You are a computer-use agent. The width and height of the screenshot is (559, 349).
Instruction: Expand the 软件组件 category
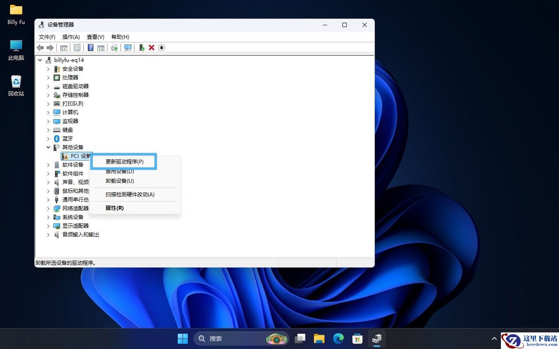[x=48, y=174]
